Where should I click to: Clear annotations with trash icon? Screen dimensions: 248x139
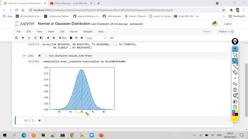pyautogui.click(x=235, y=90)
